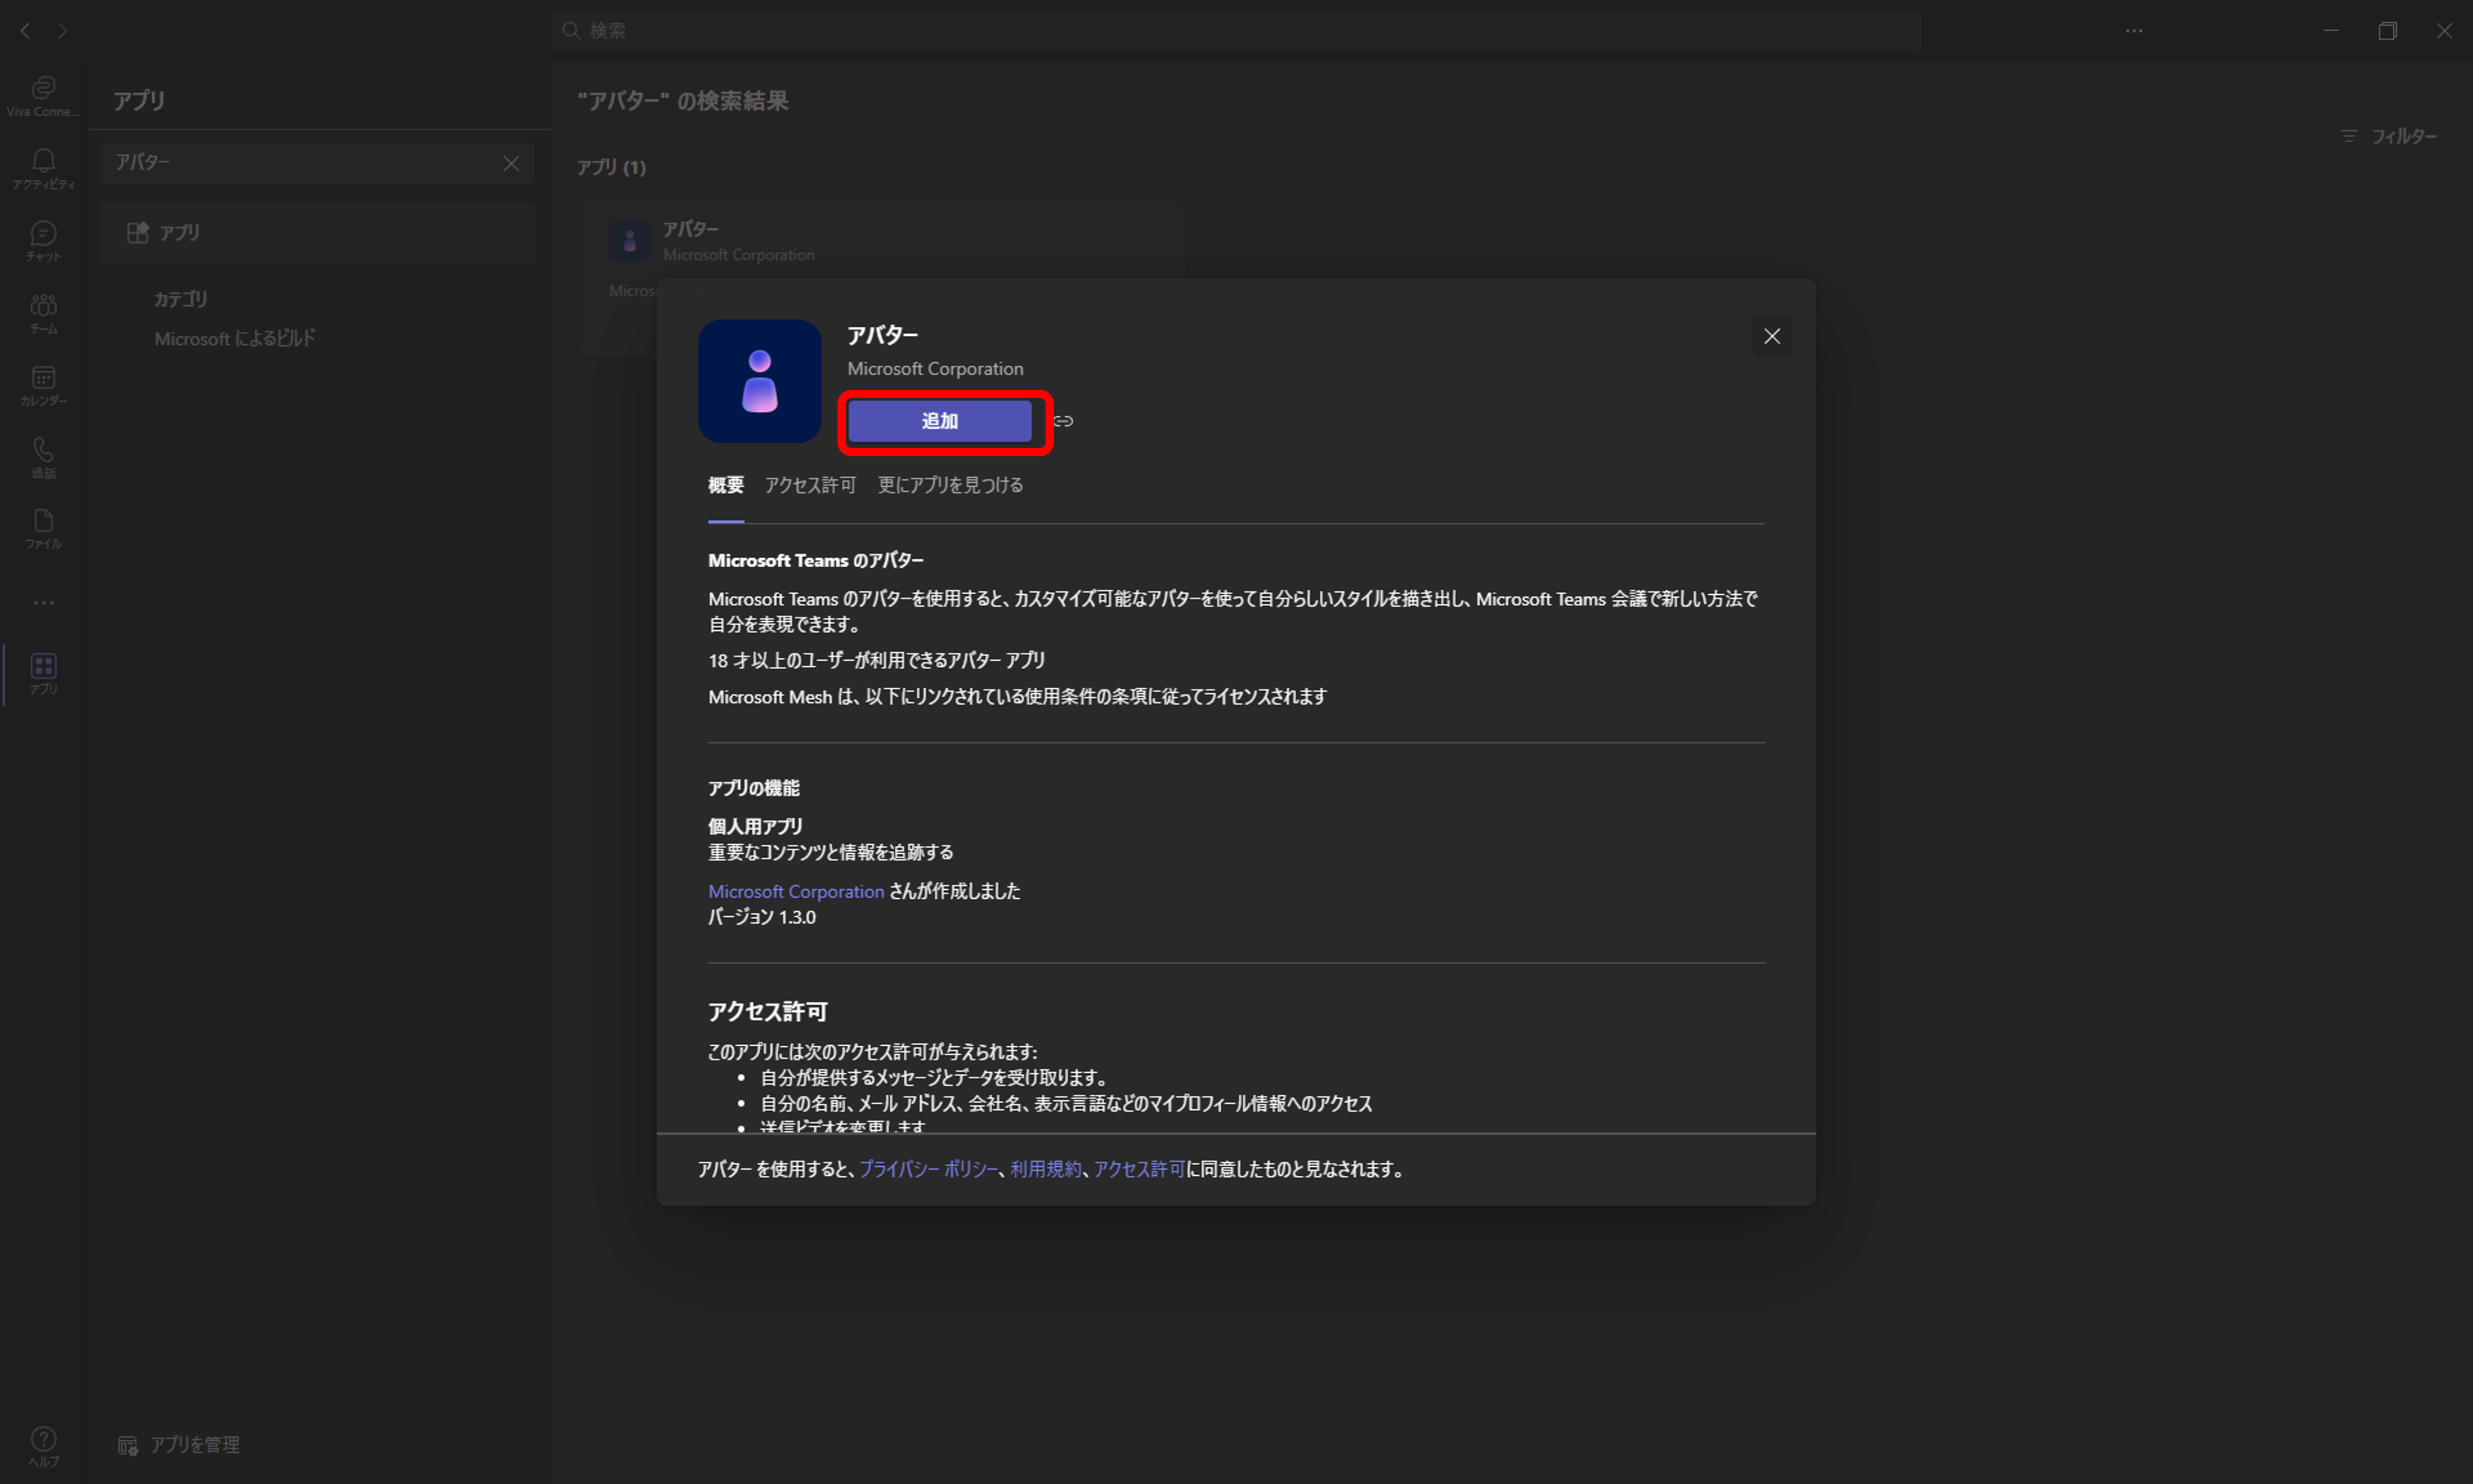Click the バージョン 1.3.0 text
The width and height of the screenshot is (2473, 1484).
tap(762, 917)
